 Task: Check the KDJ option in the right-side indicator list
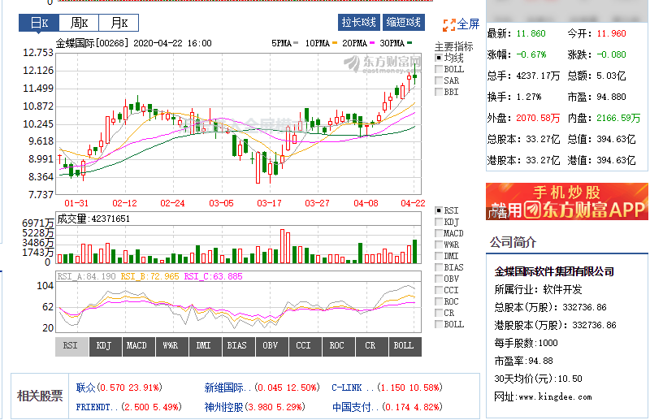(x=440, y=222)
